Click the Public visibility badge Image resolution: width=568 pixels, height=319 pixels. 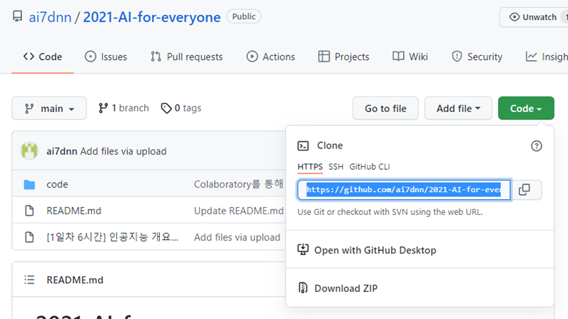point(244,16)
